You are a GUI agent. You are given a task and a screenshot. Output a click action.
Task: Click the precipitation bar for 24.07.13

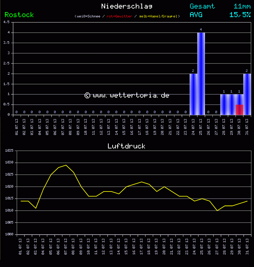(193, 94)
